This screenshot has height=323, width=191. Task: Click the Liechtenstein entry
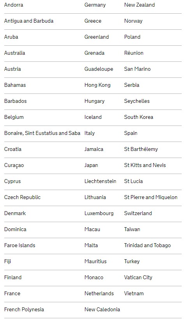point(100,181)
